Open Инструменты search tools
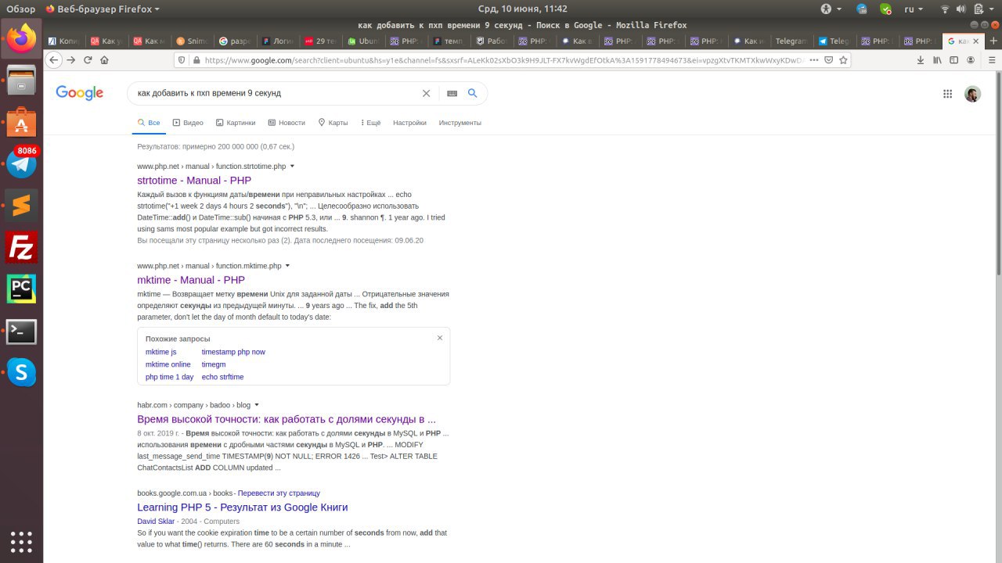 [x=460, y=123]
